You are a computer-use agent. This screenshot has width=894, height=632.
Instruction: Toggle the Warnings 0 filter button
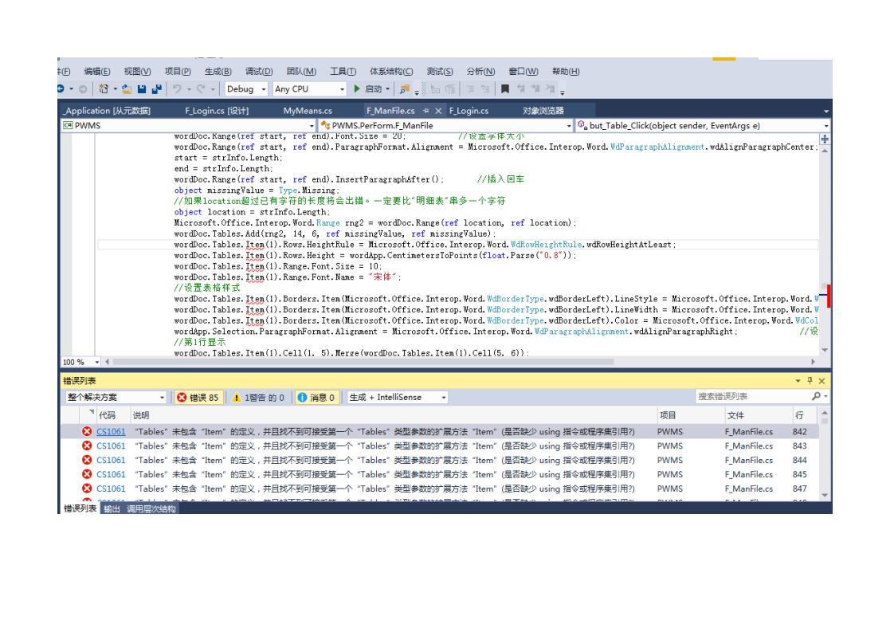pyautogui.click(x=259, y=398)
